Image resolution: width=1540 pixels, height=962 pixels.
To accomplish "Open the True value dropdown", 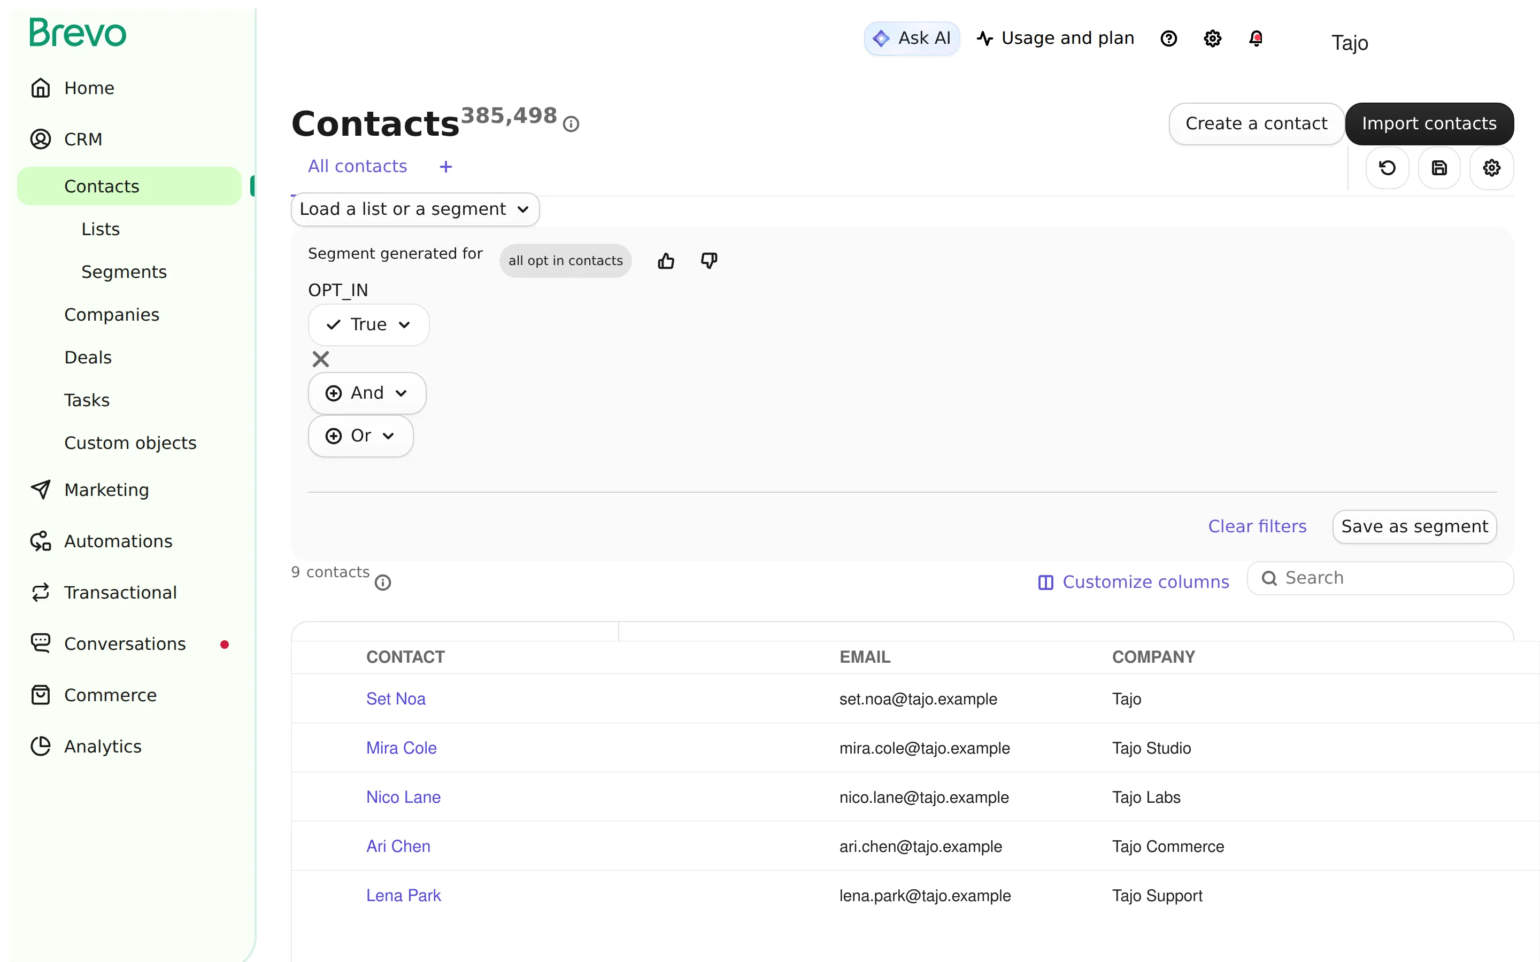I will click(x=368, y=324).
